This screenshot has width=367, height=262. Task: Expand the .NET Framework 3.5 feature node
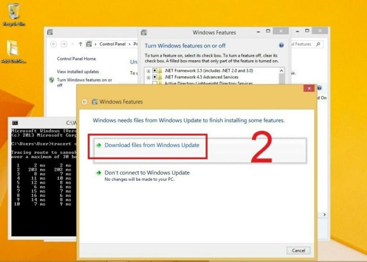coord(148,71)
